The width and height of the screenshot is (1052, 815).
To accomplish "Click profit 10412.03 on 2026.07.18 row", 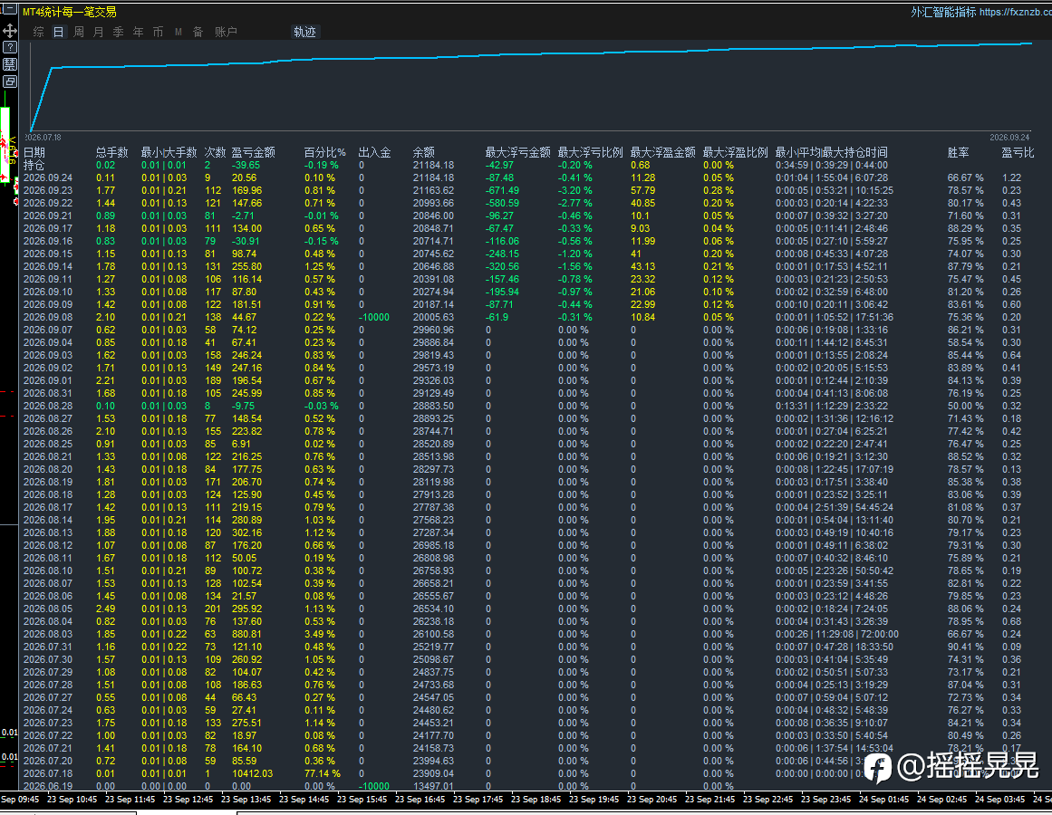I will coord(252,773).
